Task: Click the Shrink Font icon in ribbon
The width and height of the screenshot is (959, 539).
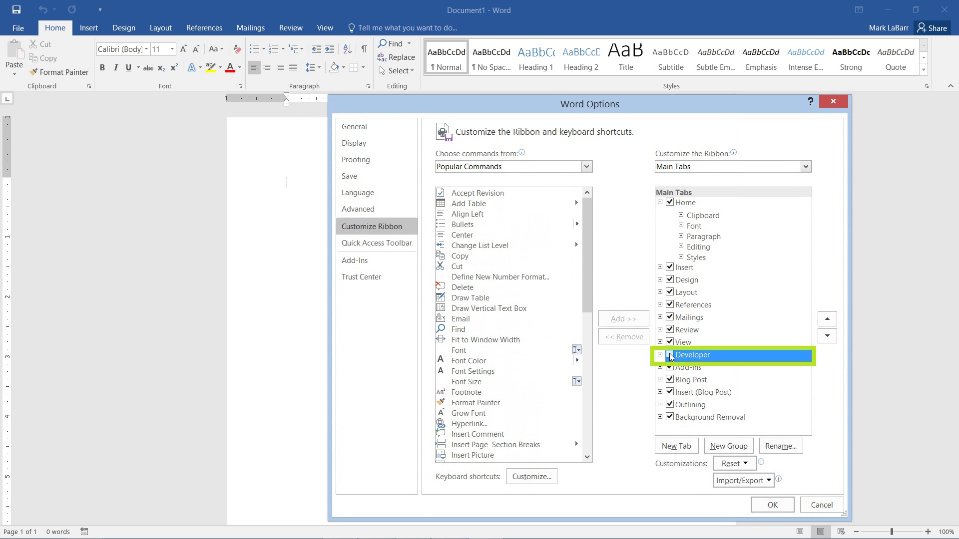Action: pos(196,49)
